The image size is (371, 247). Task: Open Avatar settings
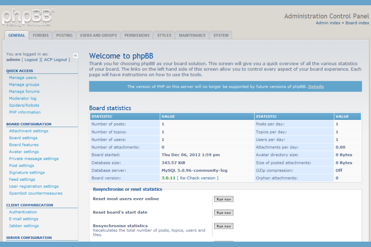[24, 152]
